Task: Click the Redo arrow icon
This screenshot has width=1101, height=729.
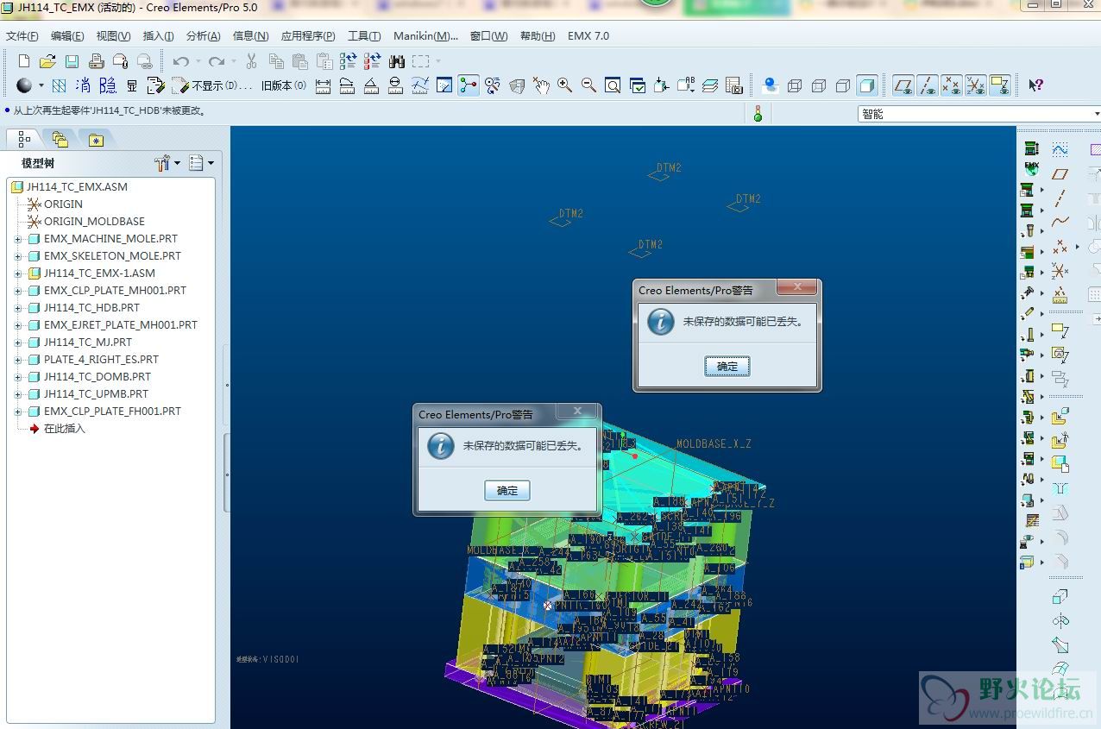Action: pyautogui.click(x=217, y=61)
